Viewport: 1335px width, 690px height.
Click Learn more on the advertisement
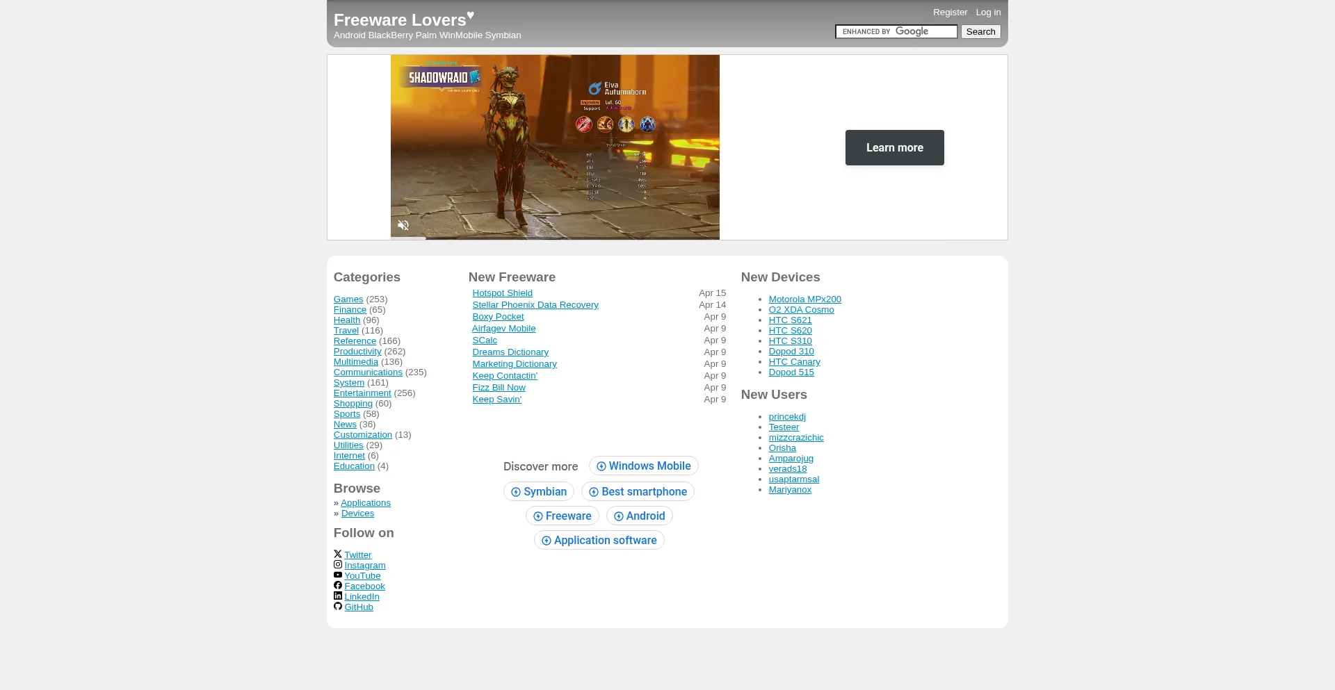[x=894, y=147]
